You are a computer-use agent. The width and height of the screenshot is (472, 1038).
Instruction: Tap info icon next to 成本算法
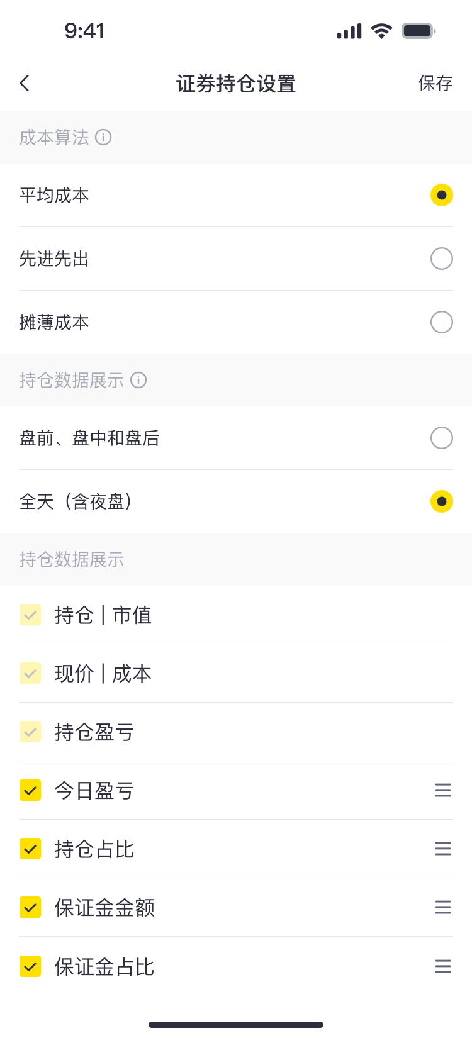tap(103, 137)
